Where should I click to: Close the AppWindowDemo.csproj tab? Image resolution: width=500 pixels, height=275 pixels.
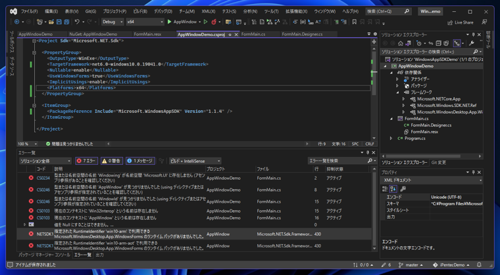(x=236, y=35)
